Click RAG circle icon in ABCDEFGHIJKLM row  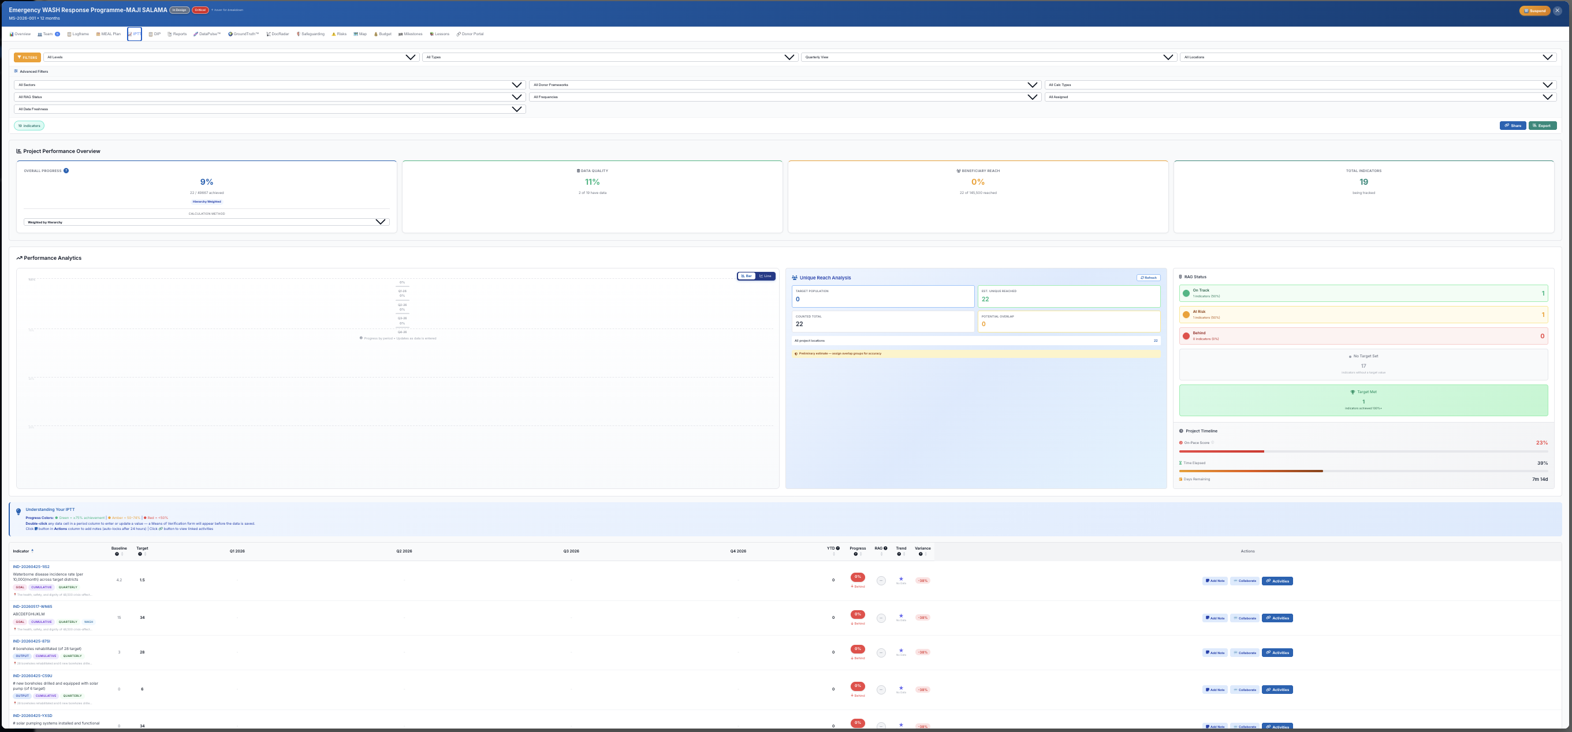click(x=881, y=618)
